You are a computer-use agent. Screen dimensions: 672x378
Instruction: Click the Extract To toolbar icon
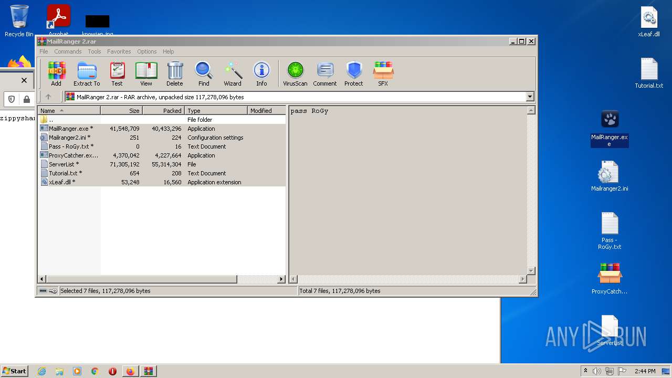click(x=87, y=73)
